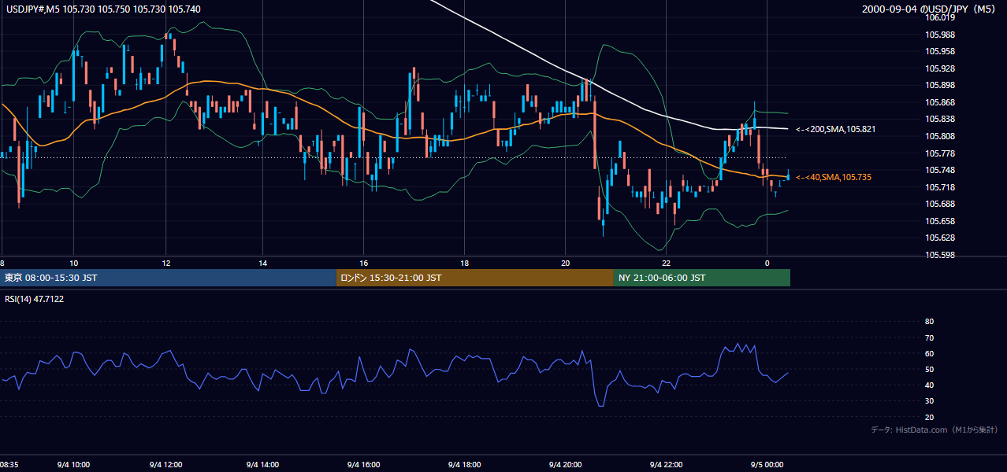Click the RSI scale level 30
Screen dimensions: 1007x472
tap(929, 401)
